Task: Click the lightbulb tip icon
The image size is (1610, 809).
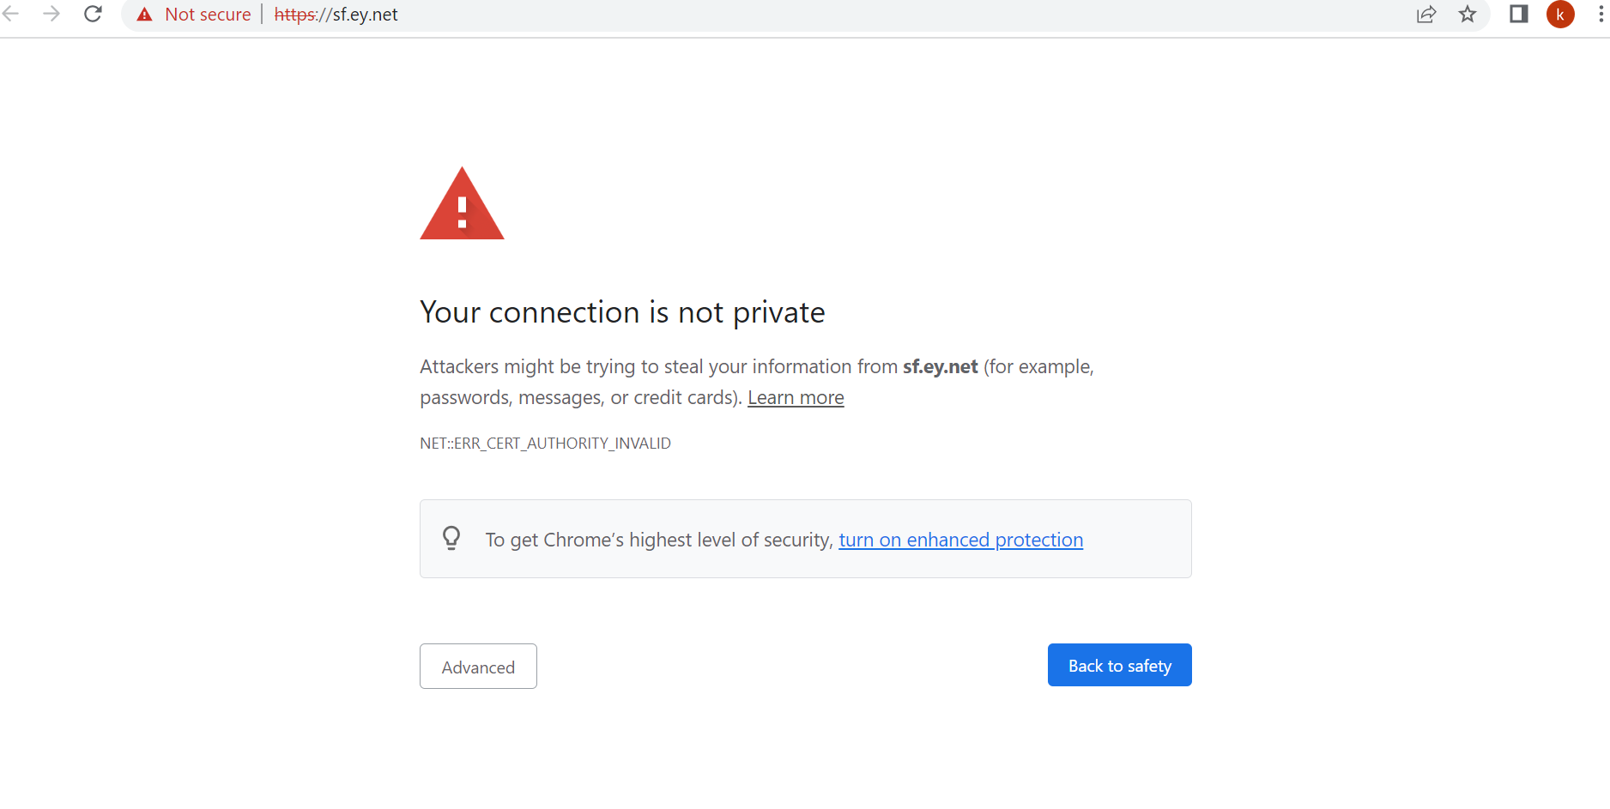Action: click(x=451, y=538)
